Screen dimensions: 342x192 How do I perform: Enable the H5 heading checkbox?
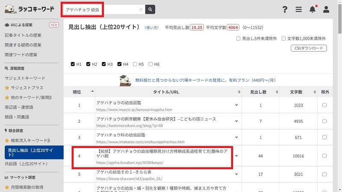(x=136, y=64)
